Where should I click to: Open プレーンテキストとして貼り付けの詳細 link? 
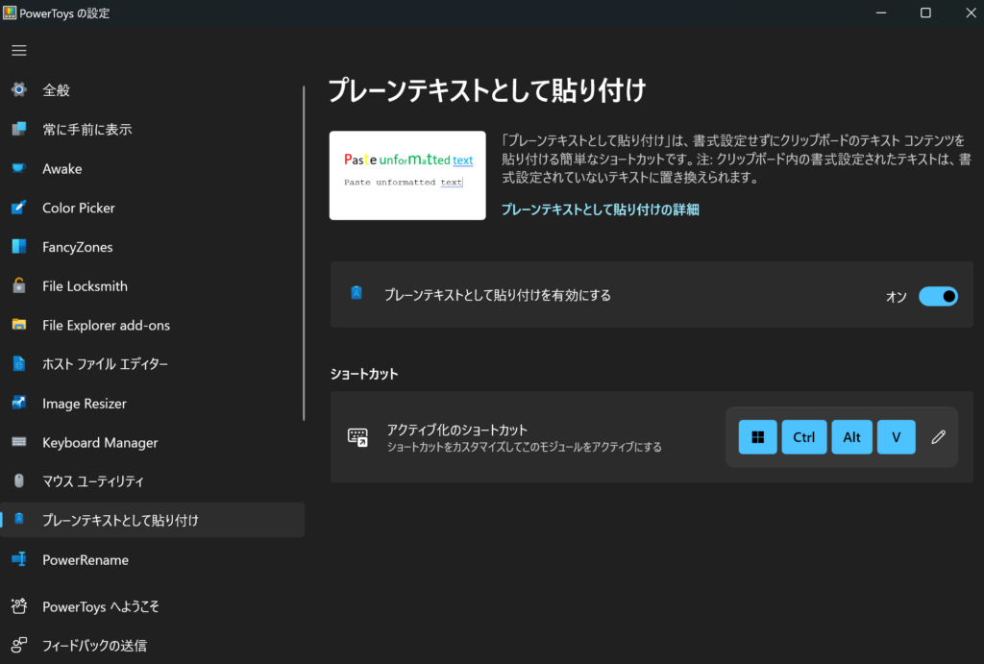(600, 209)
